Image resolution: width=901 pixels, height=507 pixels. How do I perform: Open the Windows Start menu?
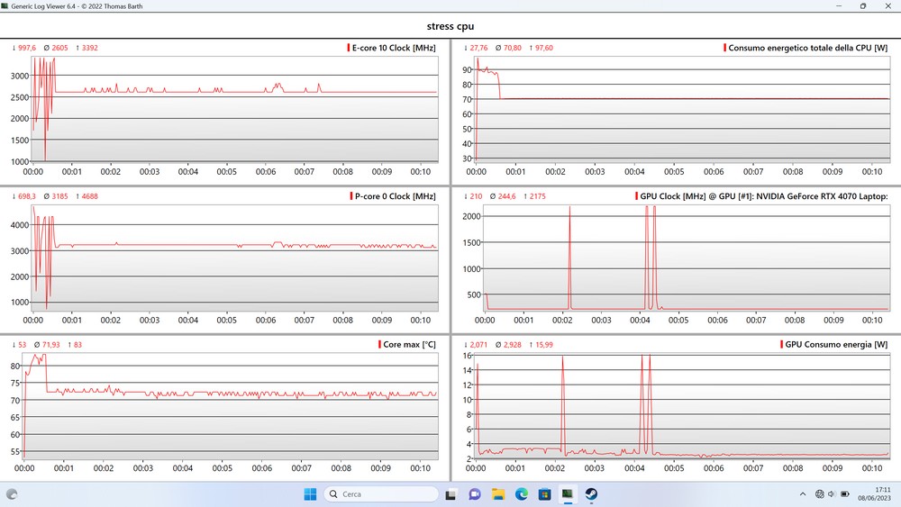[310, 493]
